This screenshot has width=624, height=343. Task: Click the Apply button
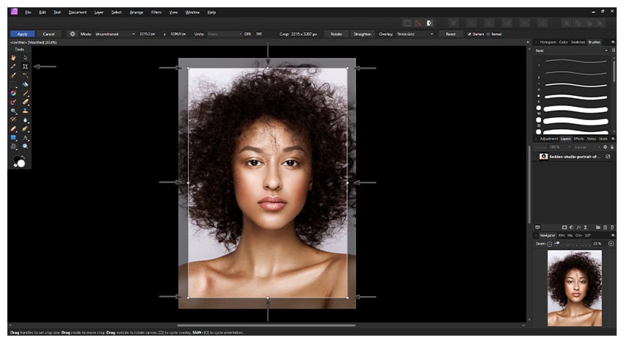click(22, 34)
